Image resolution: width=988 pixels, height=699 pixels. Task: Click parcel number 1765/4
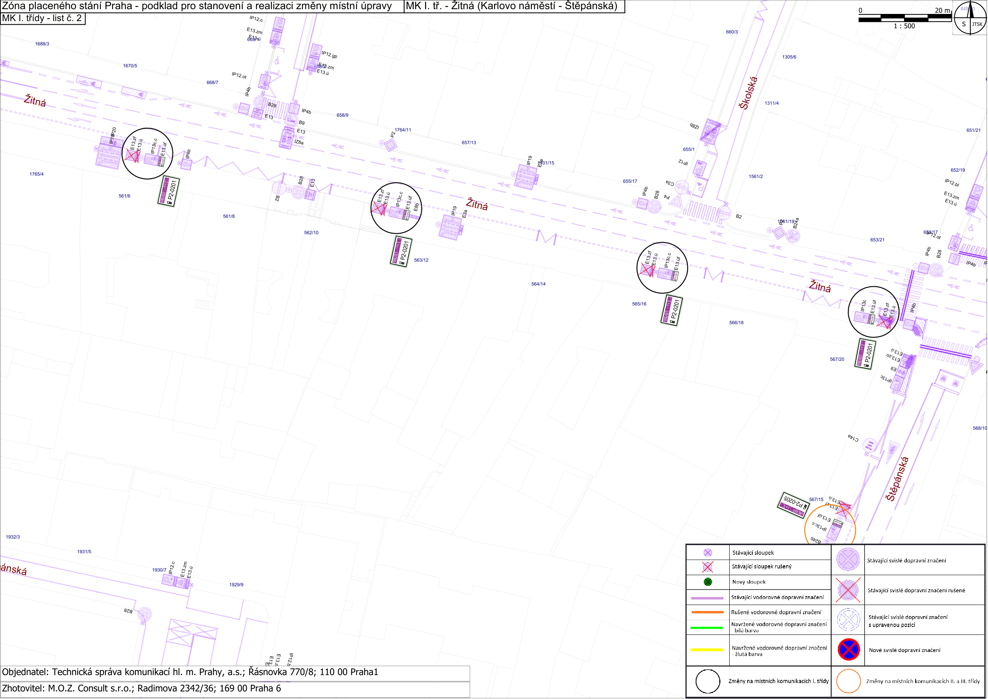(x=37, y=174)
